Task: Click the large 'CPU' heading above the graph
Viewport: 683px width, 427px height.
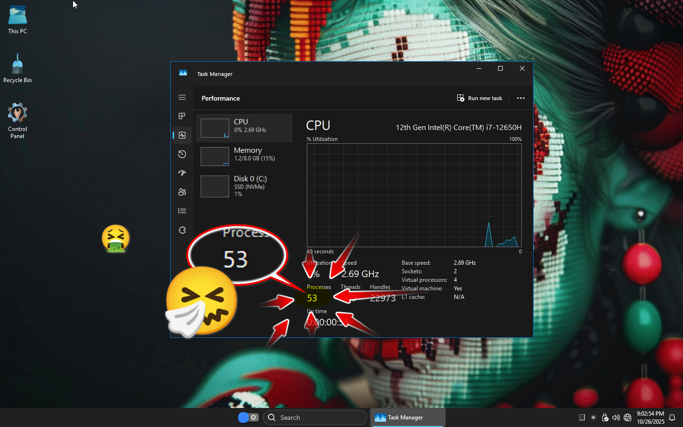Action: [318, 125]
